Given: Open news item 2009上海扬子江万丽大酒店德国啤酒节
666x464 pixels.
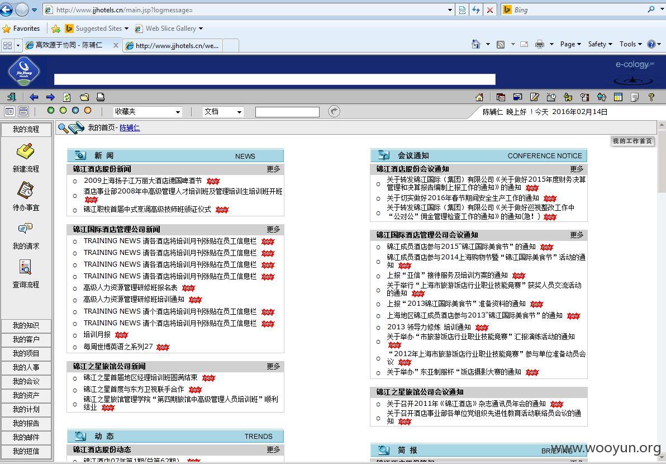Looking at the screenshot, I should point(142,181).
